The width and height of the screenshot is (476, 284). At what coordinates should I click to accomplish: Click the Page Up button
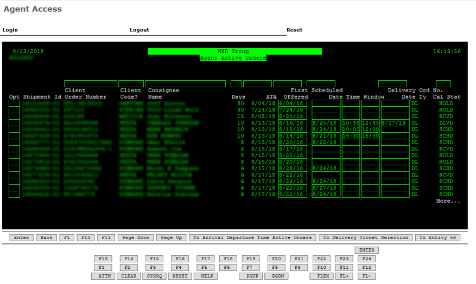(x=172, y=237)
